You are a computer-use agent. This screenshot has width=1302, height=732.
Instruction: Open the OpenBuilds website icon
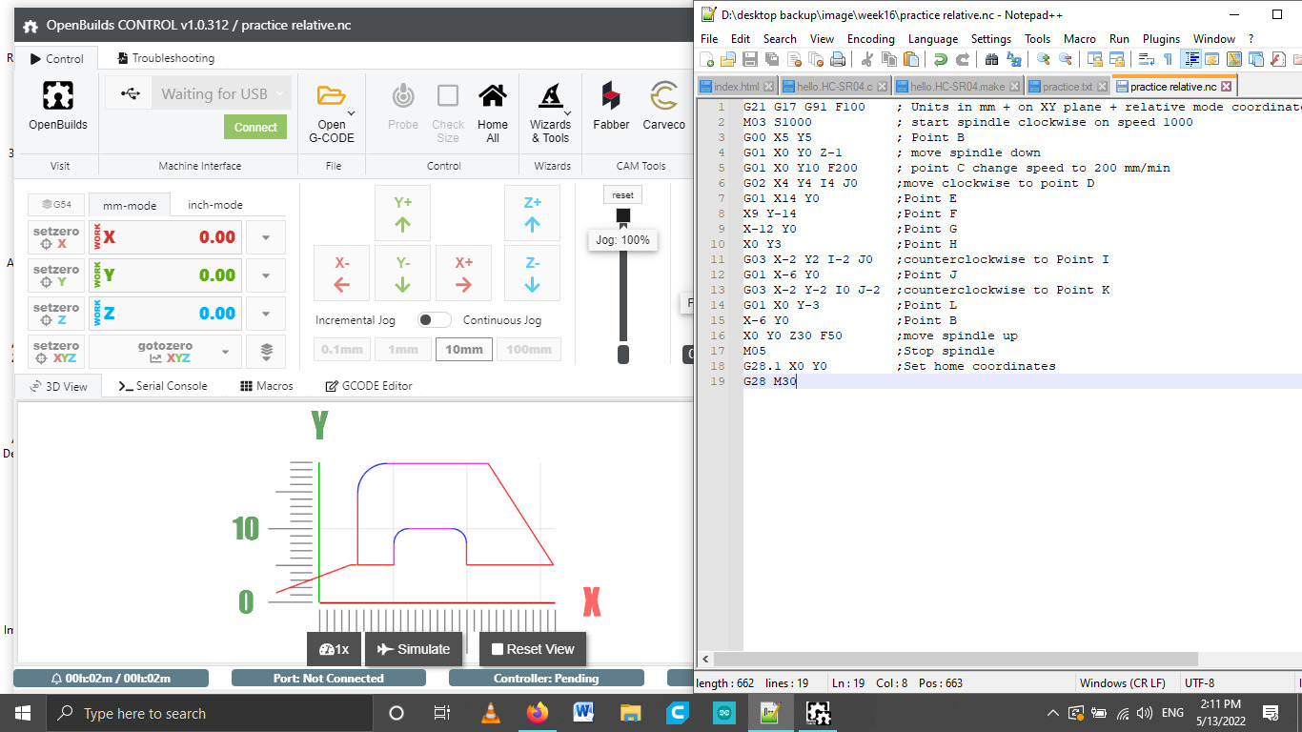click(58, 95)
